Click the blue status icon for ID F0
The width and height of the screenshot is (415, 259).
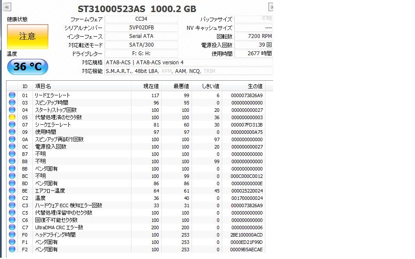click(12, 235)
